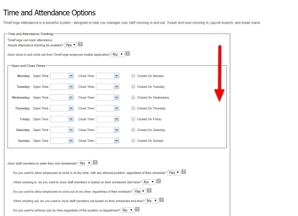
Task: Click the Time and Attendance Options heading
Action: (49, 13)
